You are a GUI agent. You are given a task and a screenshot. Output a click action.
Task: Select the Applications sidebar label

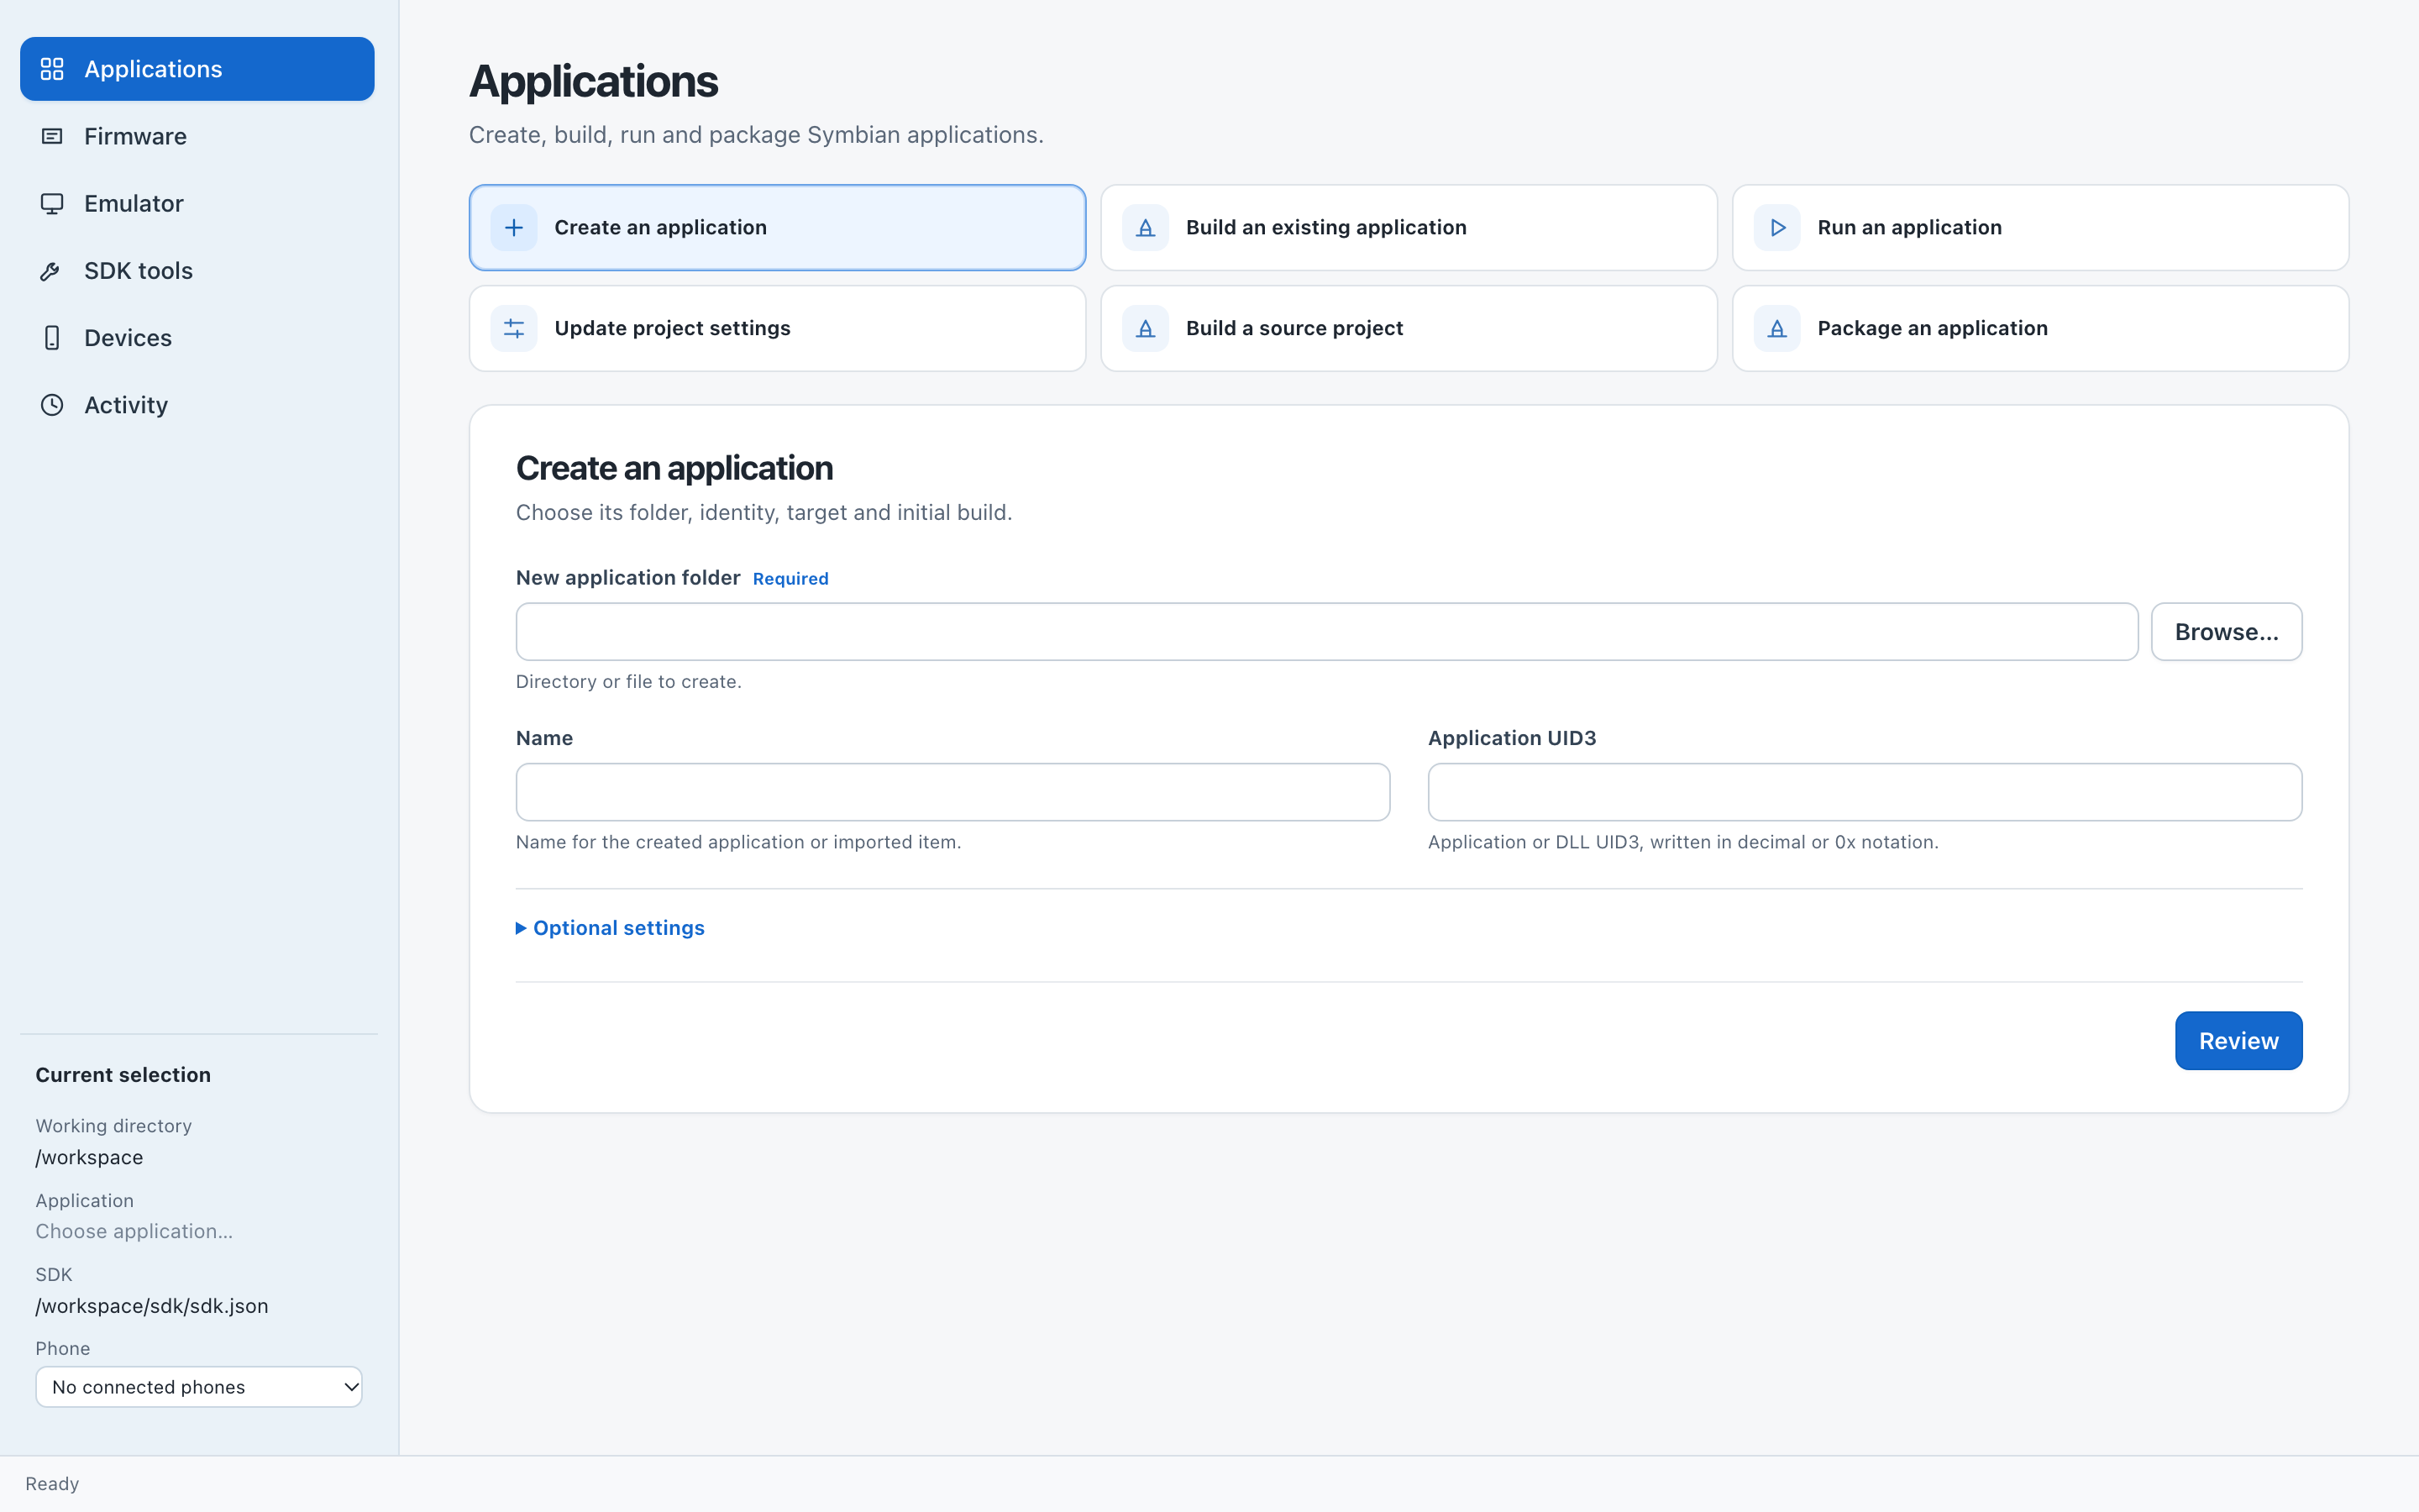coord(153,69)
